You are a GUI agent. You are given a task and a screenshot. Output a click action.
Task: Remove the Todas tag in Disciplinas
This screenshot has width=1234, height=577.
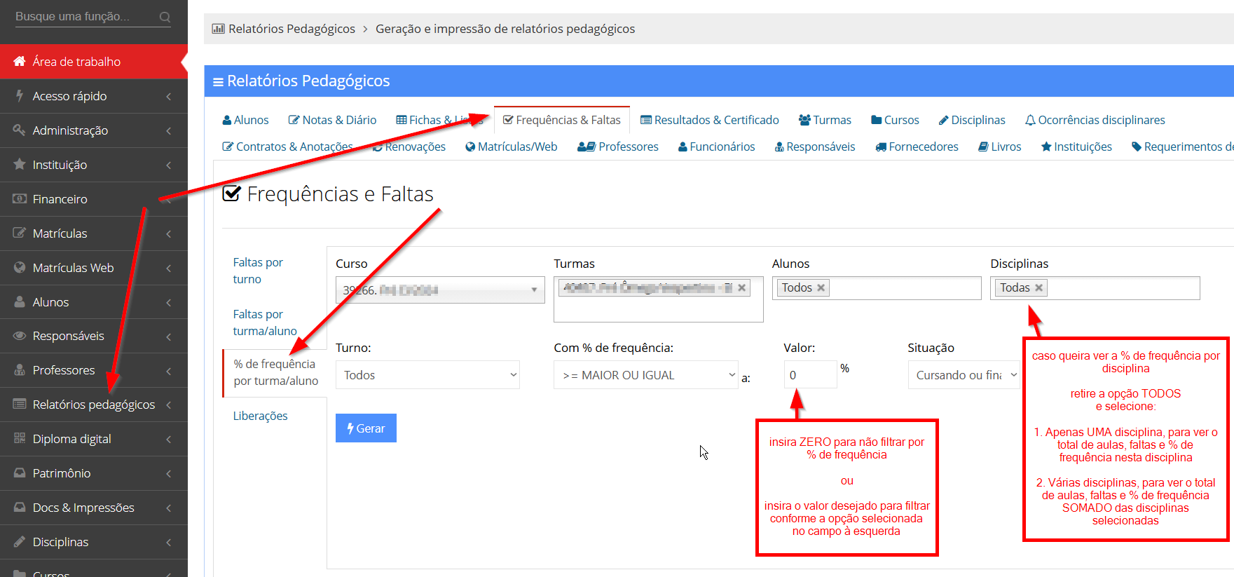pyautogui.click(x=1038, y=288)
